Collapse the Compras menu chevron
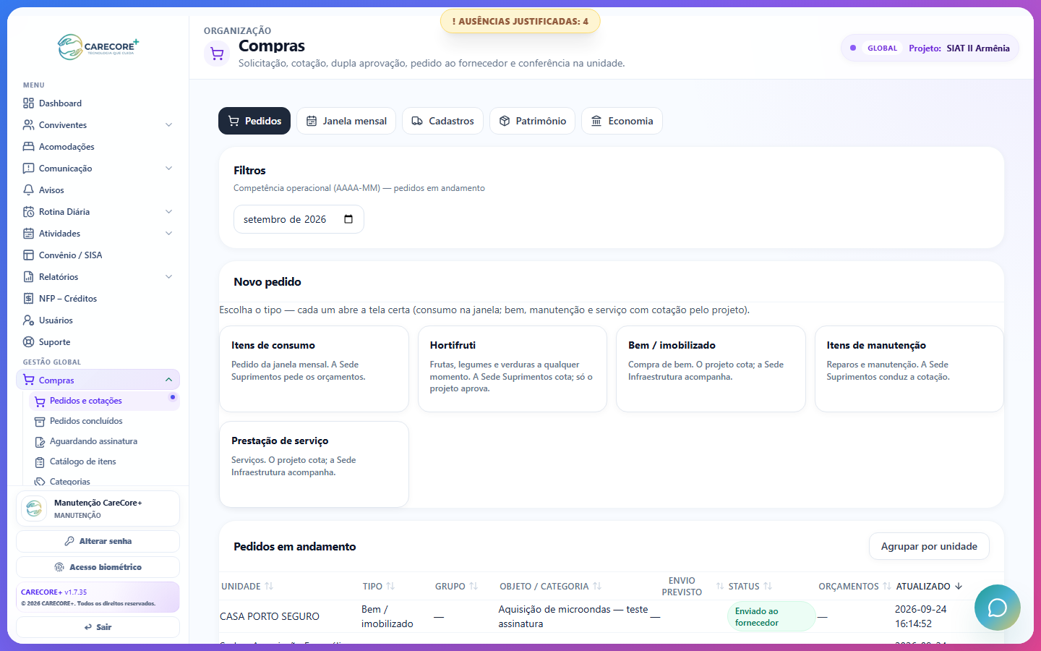This screenshot has width=1041, height=651. [168, 380]
